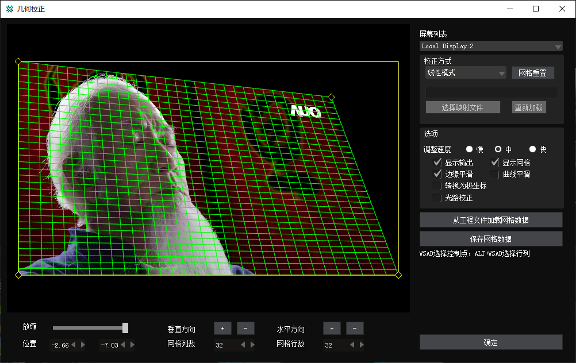
Task: Enable the 转换为极坐标 checkbox
Action: click(x=437, y=186)
